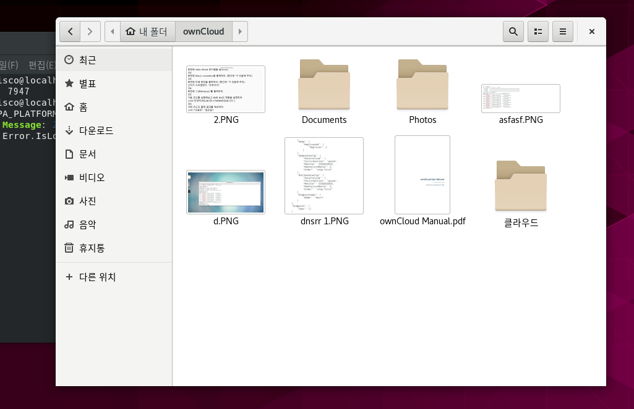Screen dimensions: 634x409
Task: Click the music note icon beside 음악
Action: tap(69, 224)
